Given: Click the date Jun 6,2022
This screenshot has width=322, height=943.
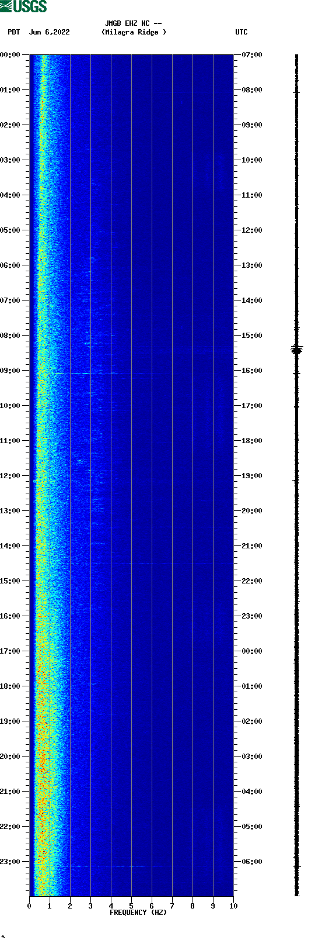Looking at the screenshot, I should [49, 32].
